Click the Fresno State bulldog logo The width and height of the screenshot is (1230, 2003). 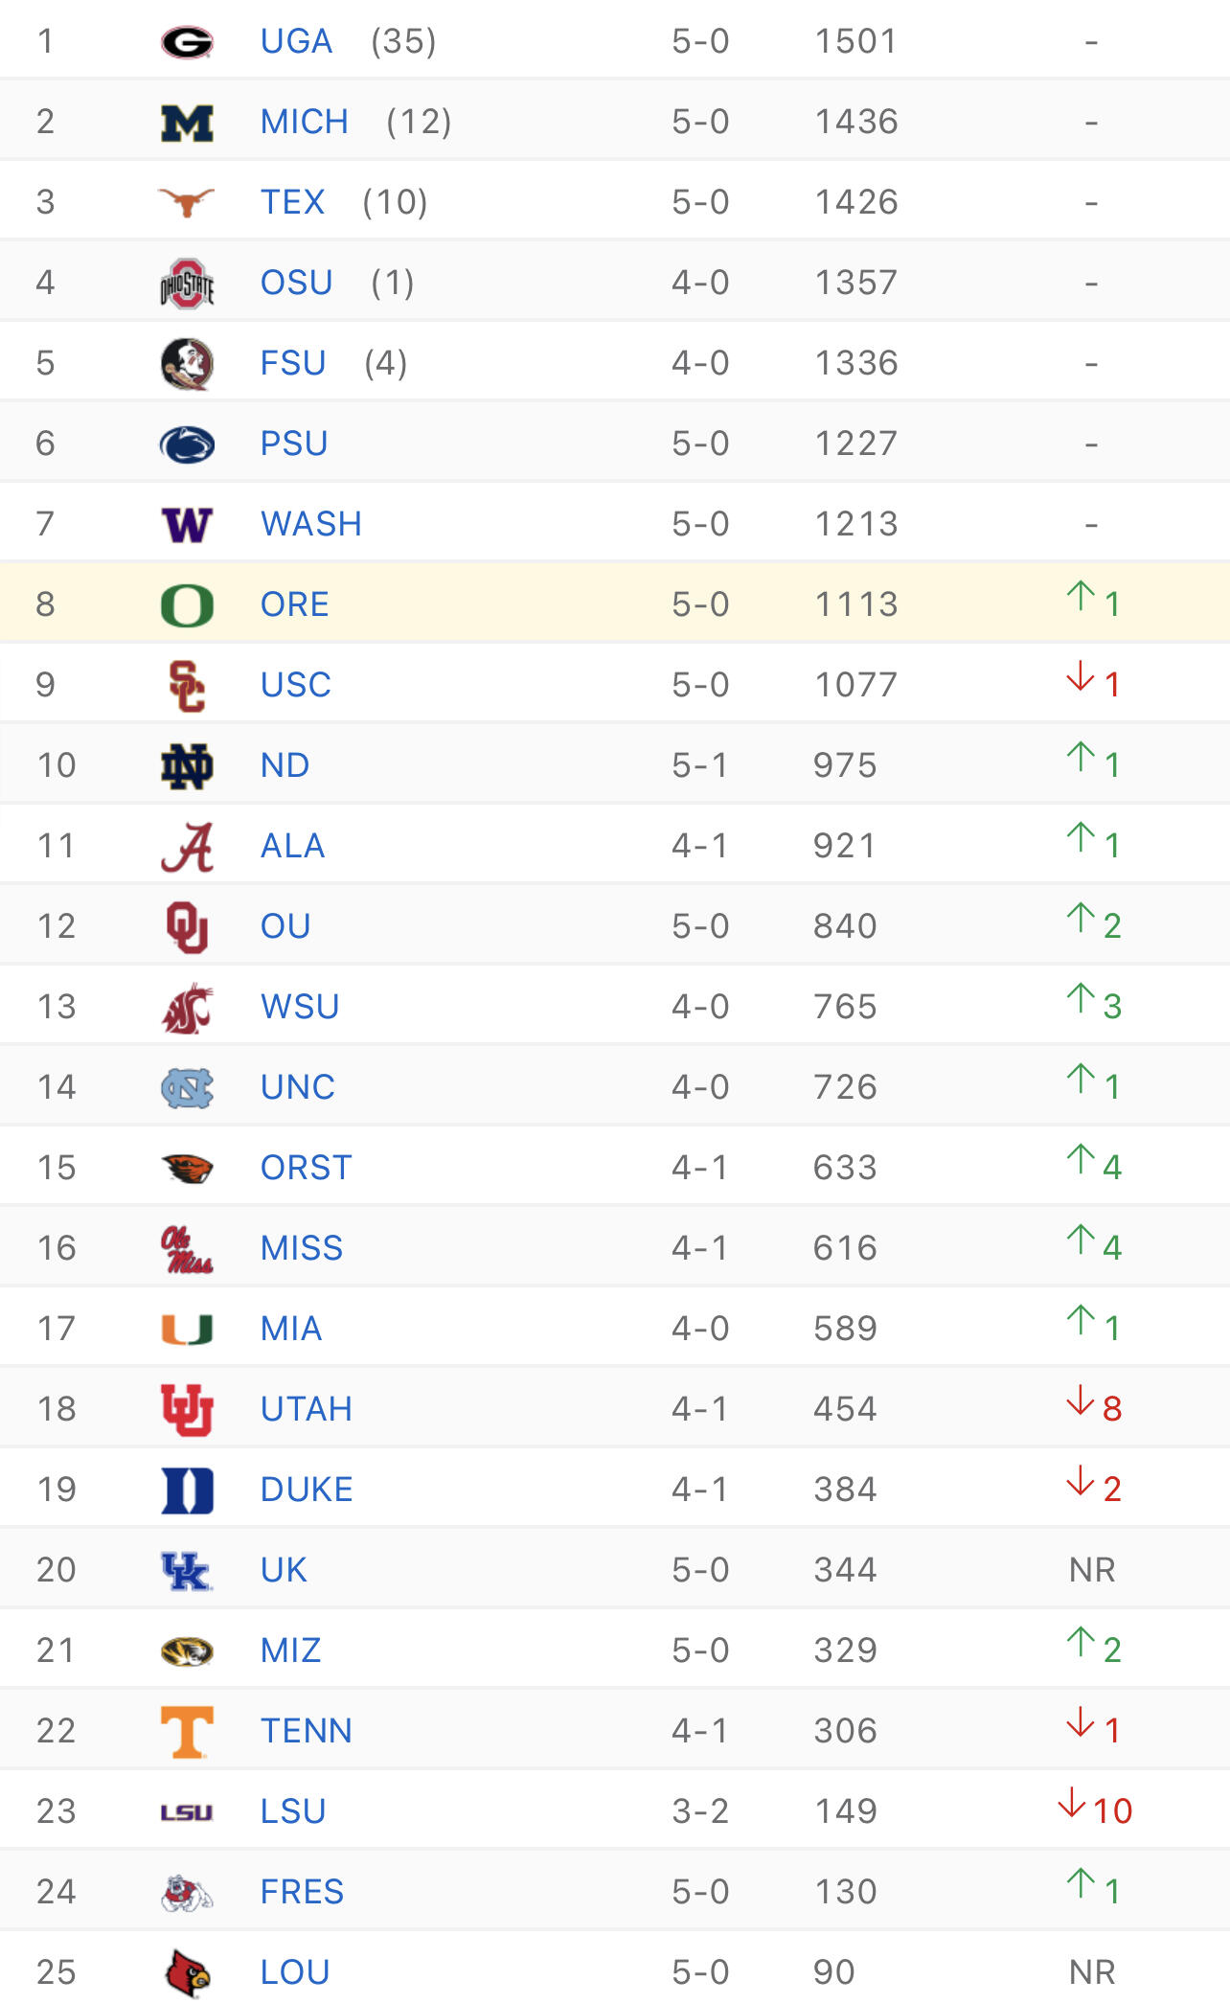187,1893
